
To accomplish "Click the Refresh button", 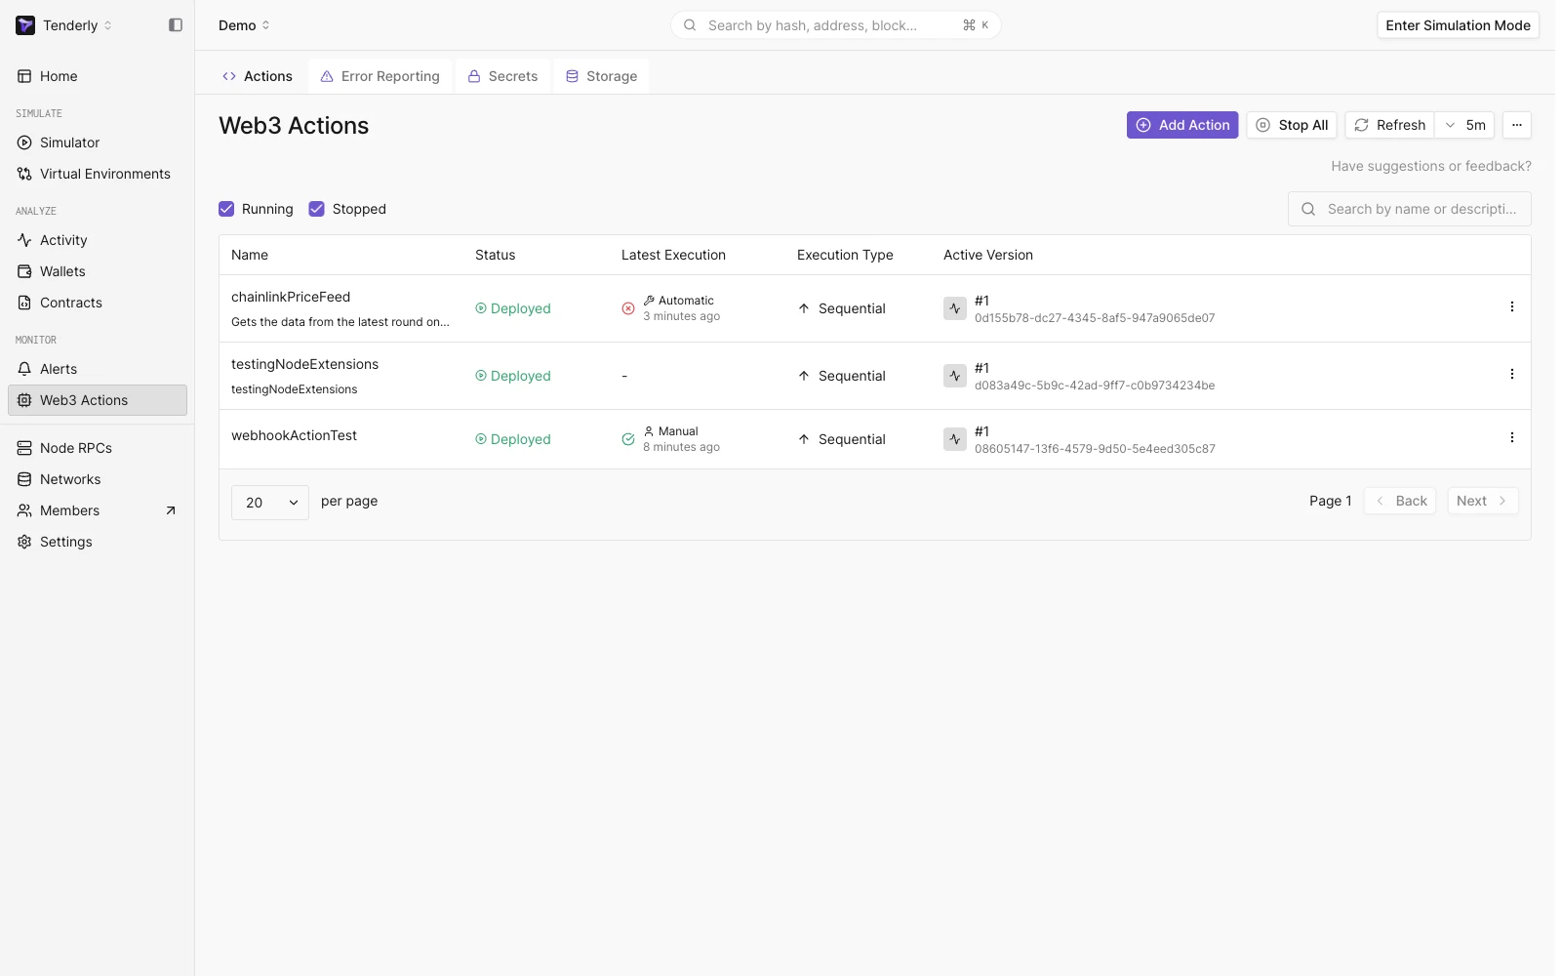I will pos(1390,125).
